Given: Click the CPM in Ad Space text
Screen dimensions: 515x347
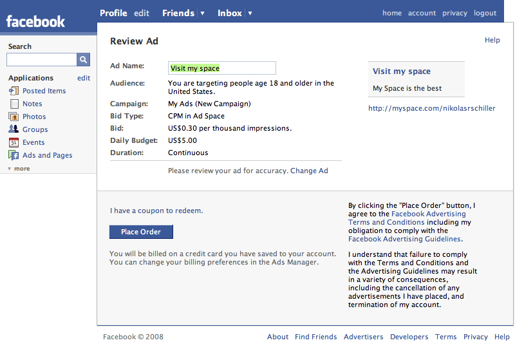Looking at the screenshot, I should pyautogui.click(x=196, y=116).
